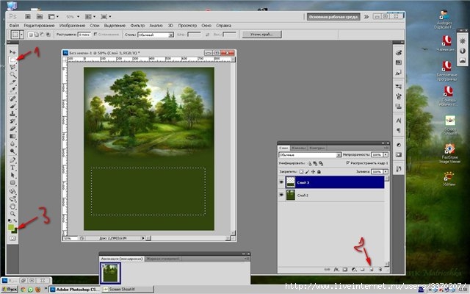Image resolution: width=470 pixels, height=294 pixels.
Task: Select the Pen tool
Action: pyautogui.click(x=12, y=160)
